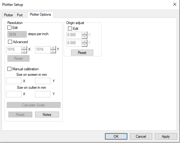Click the resolution X value field
The height and width of the screenshot is (143, 180).
[14, 50]
